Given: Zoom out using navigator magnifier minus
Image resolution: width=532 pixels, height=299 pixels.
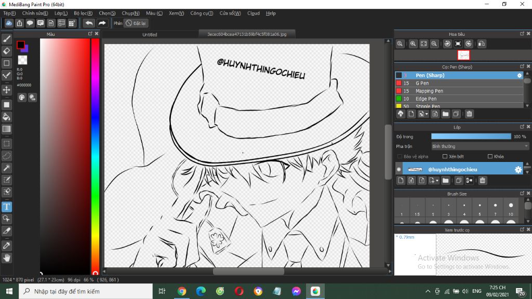Looking at the screenshot, I should [434, 44].
